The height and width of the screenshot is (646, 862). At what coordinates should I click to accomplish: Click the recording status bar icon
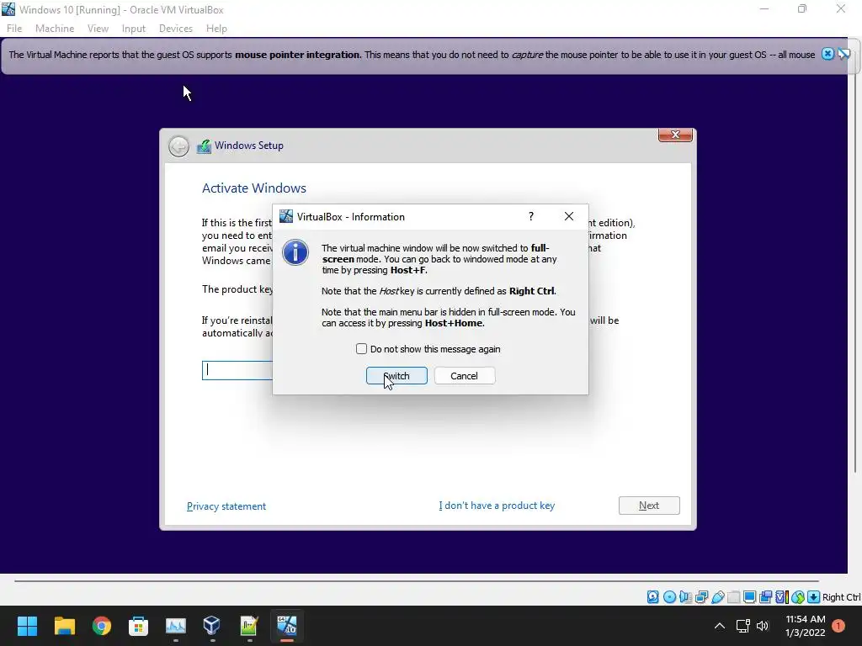coord(765,596)
